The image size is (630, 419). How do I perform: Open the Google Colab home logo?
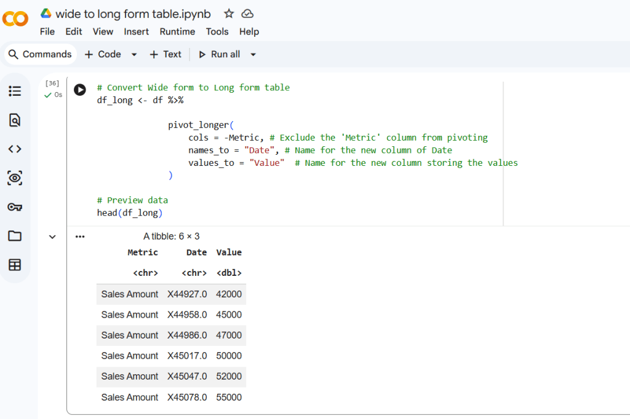(15, 19)
